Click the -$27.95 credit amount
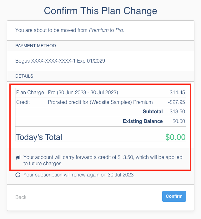 (x=176, y=102)
